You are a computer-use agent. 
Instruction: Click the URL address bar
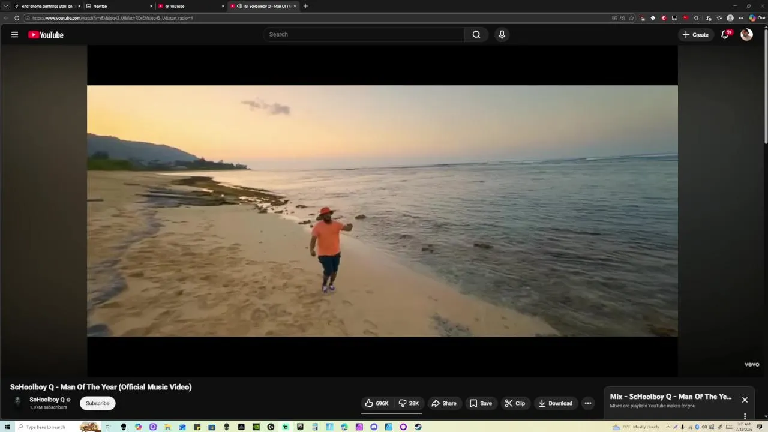318,18
